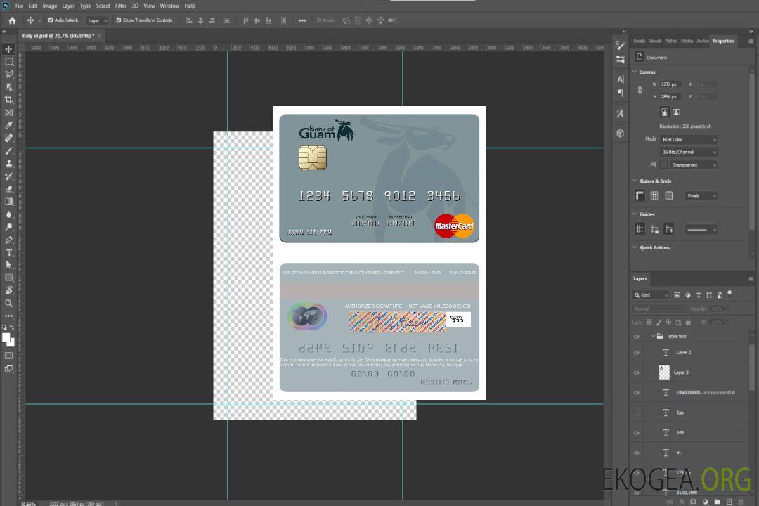The image size is (759, 506).
Task: Open the RGB Color mode dropdown
Action: (x=689, y=139)
